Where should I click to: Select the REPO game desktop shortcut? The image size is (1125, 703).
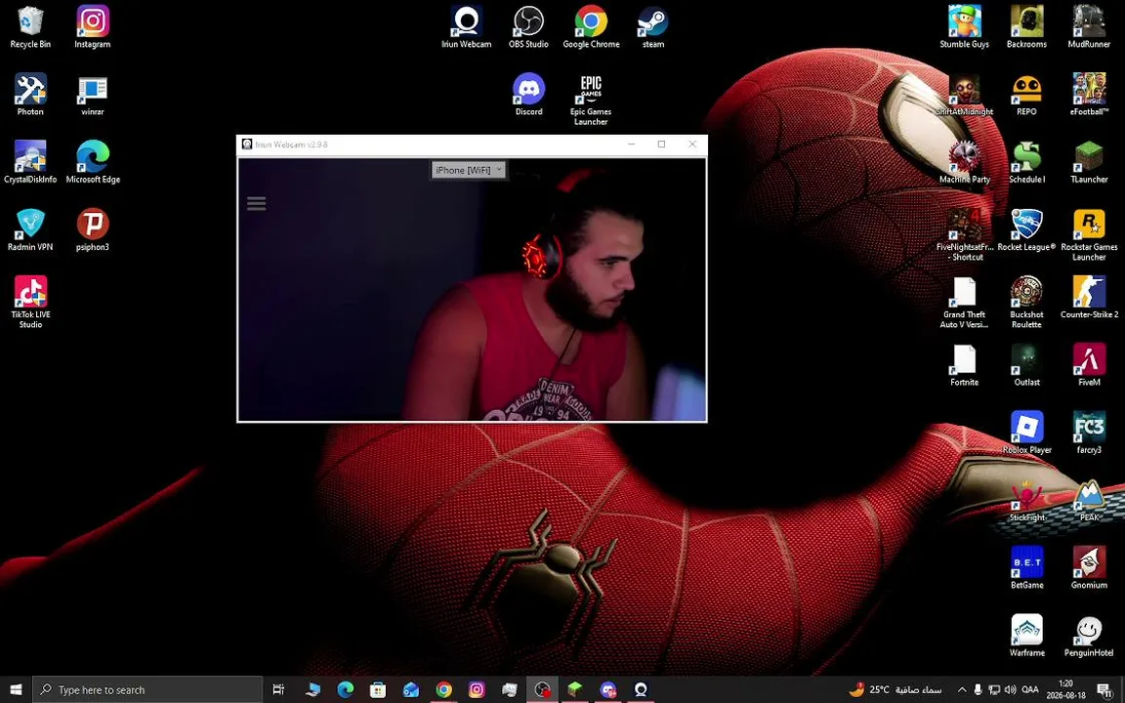1026,95
